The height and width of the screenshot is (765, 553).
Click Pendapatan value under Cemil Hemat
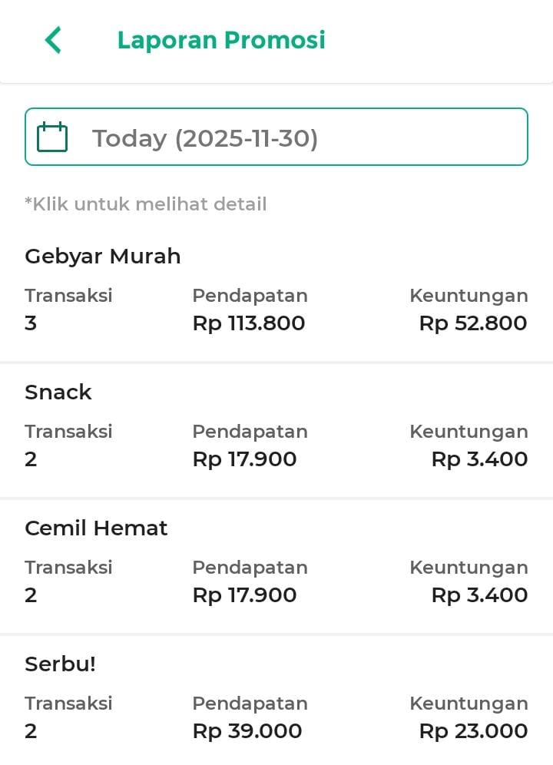click(x=244, y=595)
